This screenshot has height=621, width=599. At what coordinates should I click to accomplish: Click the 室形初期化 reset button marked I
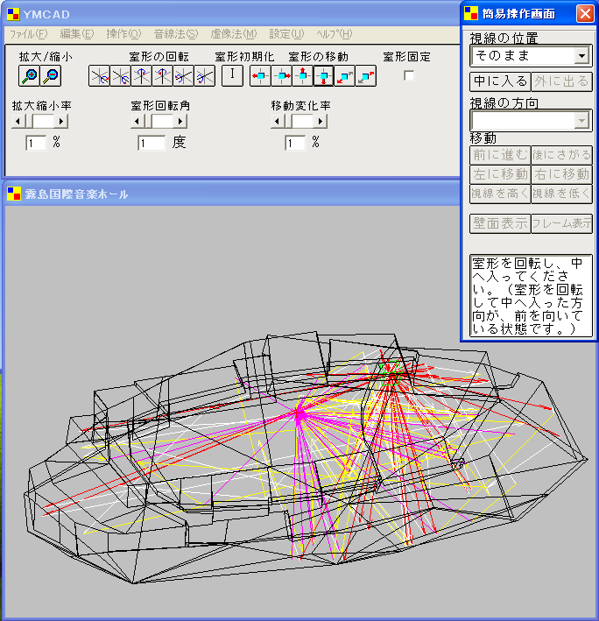232,75
